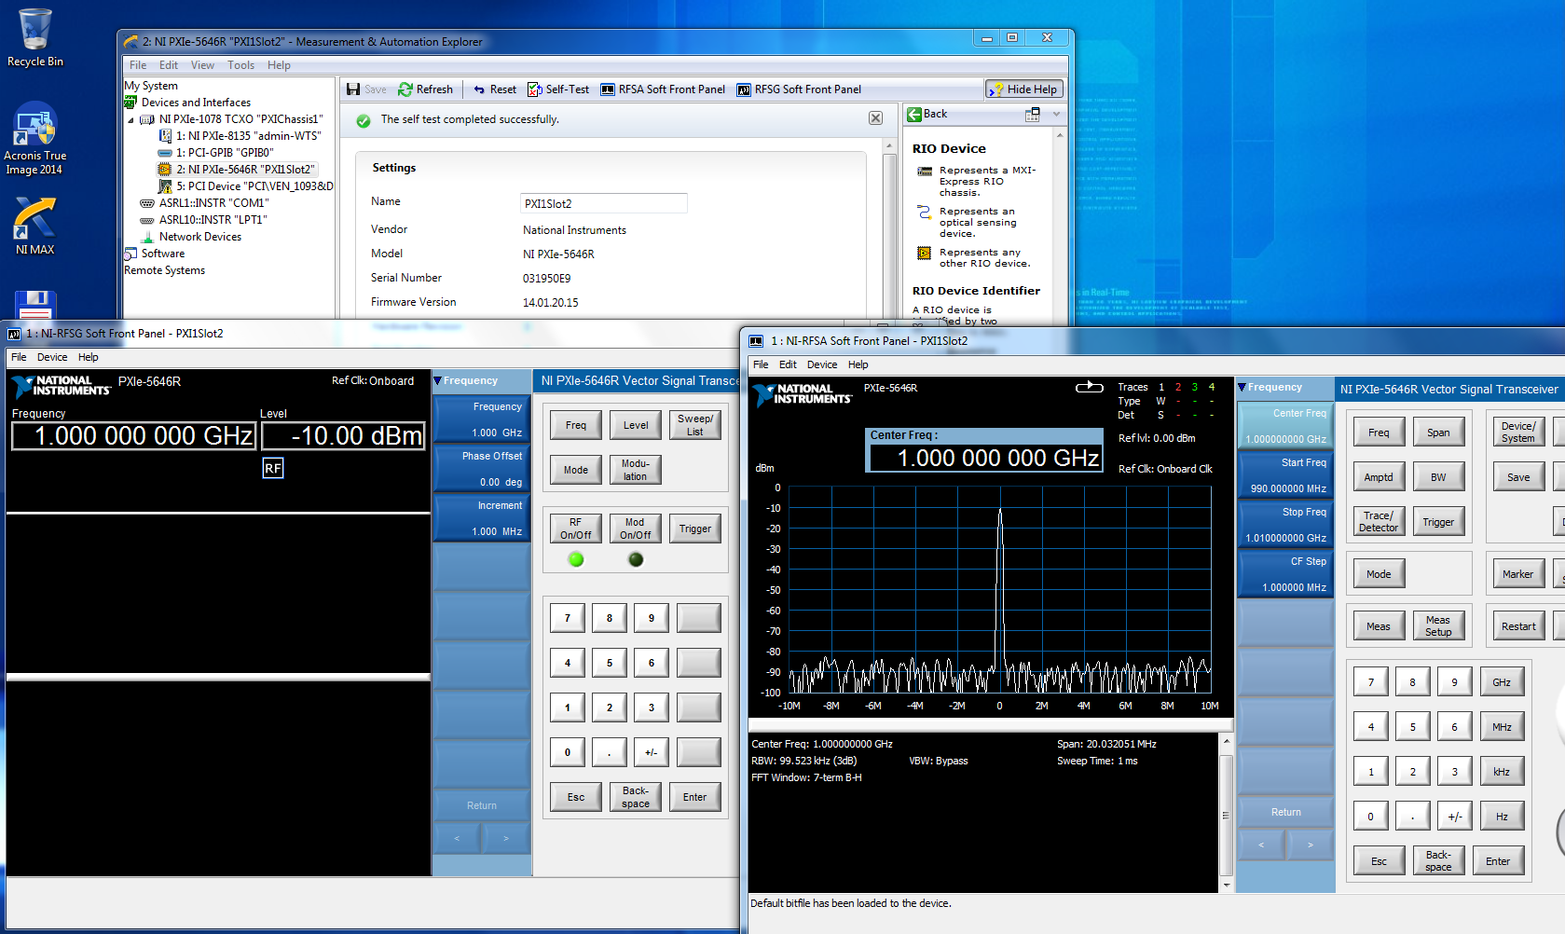This screenshot has width=1565, height=934.
Task: Select the Phase Offset softkey in RFSG panel
Action: click(x=482, y=469)
